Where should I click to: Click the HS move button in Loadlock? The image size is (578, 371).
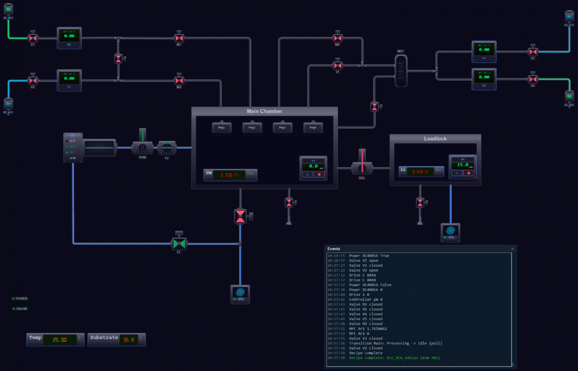pos(457,173)
